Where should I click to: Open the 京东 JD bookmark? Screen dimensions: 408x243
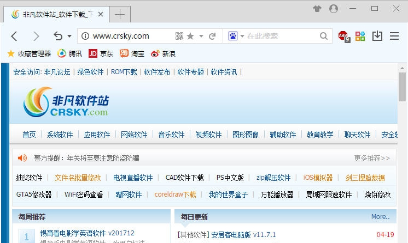pos(101,54)
